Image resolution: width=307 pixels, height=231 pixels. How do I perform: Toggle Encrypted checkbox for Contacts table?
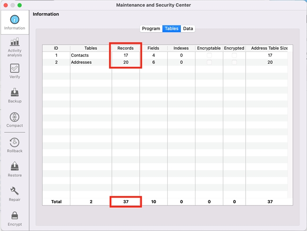[234, 55]
